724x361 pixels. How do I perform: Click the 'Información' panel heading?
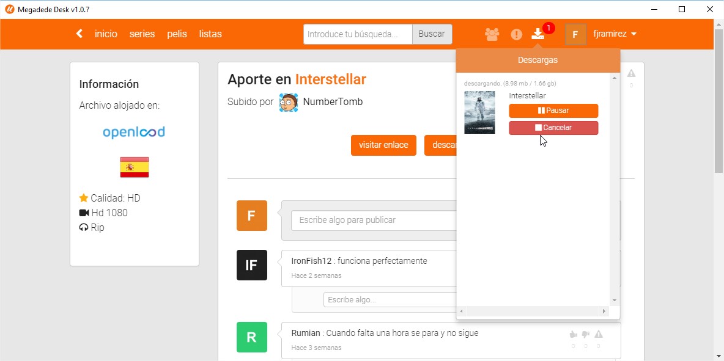[109, 84]
